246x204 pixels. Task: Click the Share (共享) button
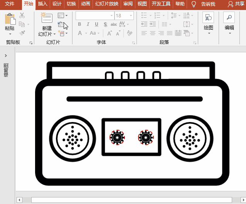(236, 4)
